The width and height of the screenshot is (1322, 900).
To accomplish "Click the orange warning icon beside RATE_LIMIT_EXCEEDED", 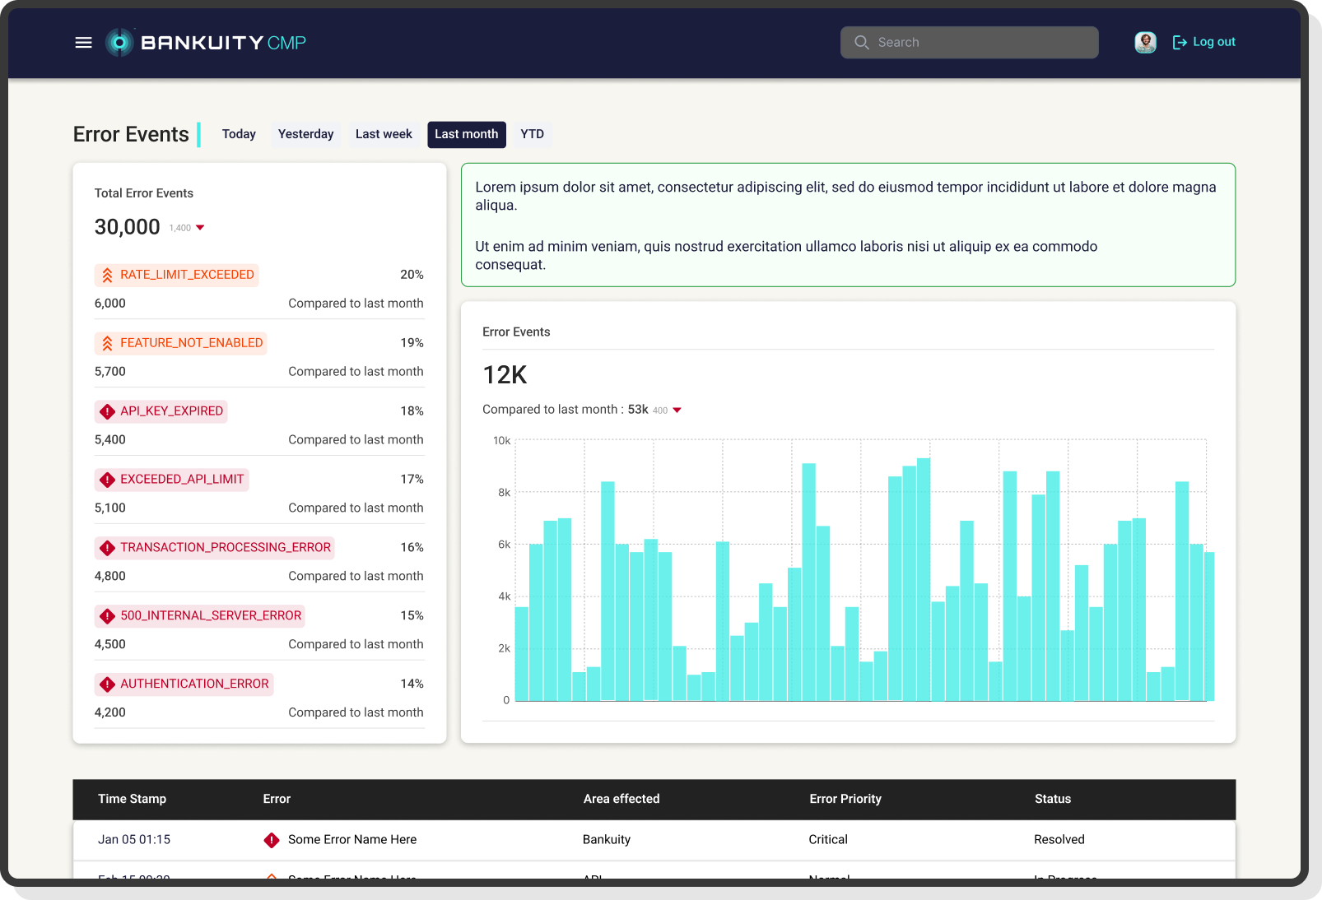I will pyautogui.click(x=107, y=275).
